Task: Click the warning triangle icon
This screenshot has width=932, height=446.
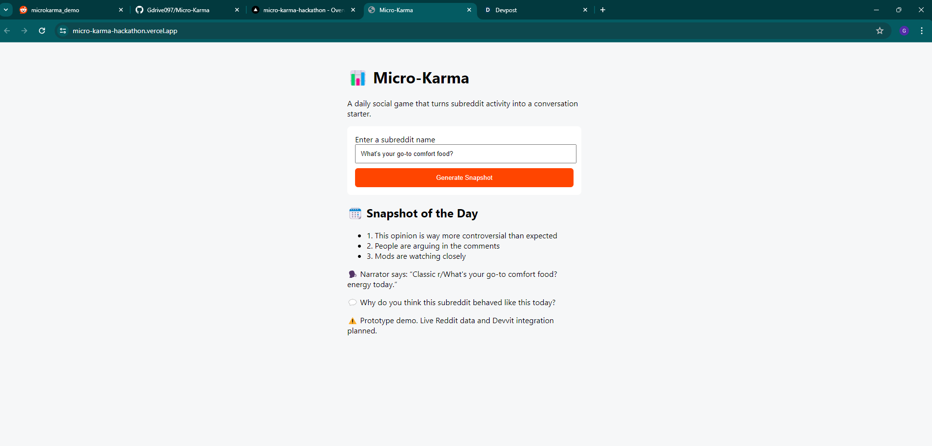Action: [x=353, y=321]
